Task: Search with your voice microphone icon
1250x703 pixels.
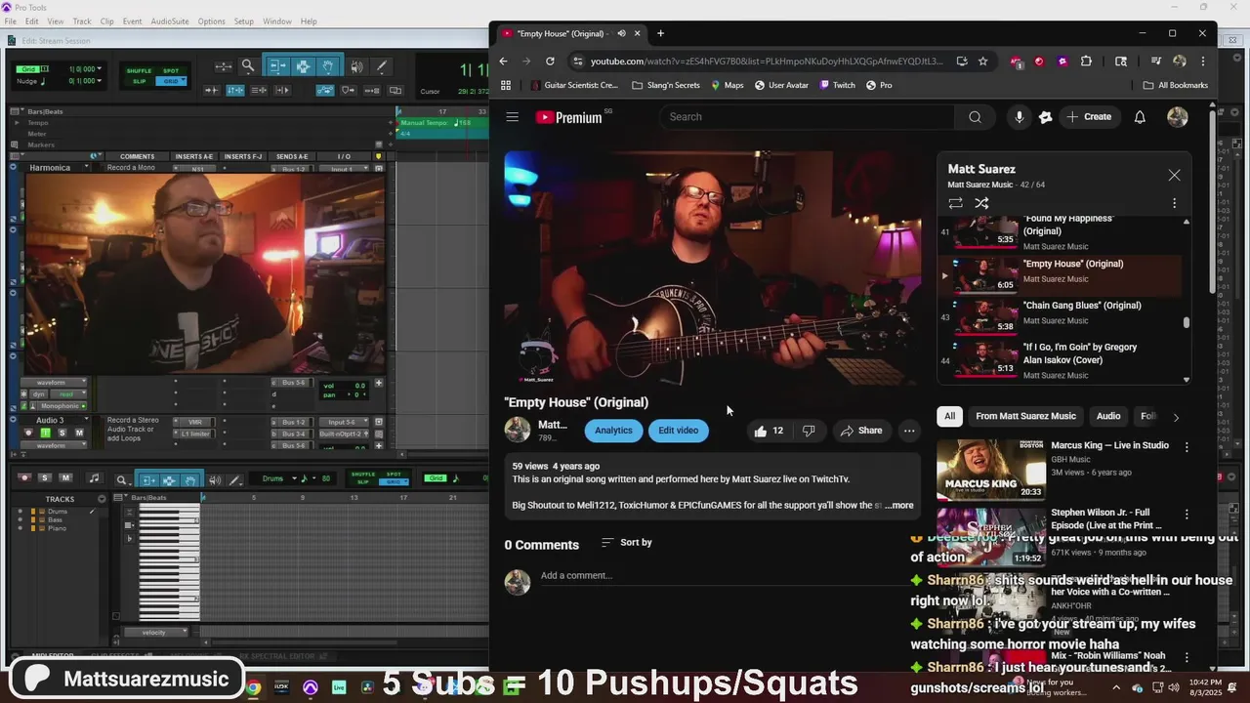Action: [x=1019, y=117]
